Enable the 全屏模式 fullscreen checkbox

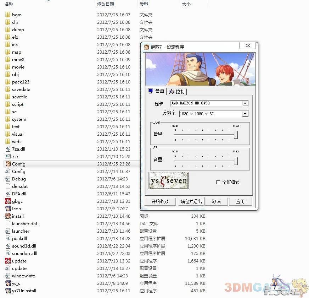218,182
